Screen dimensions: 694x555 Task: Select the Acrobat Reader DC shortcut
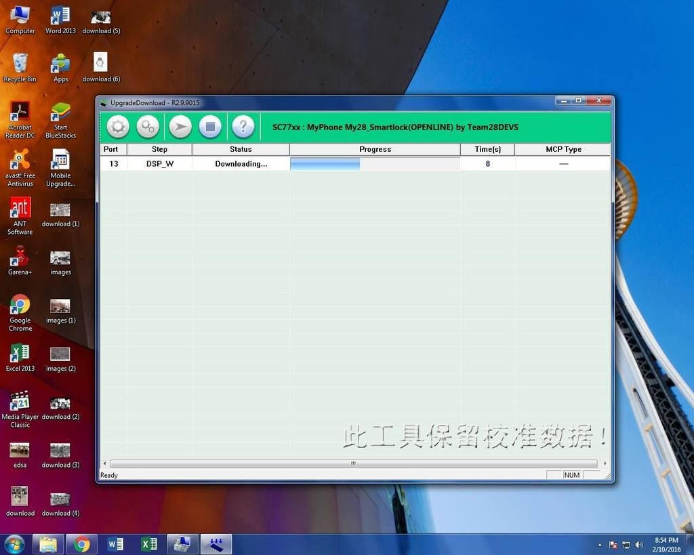coord(20,119)
